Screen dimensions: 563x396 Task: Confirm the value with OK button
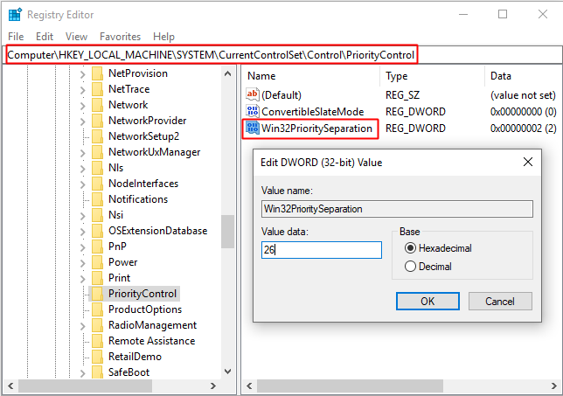coord(427,301)
